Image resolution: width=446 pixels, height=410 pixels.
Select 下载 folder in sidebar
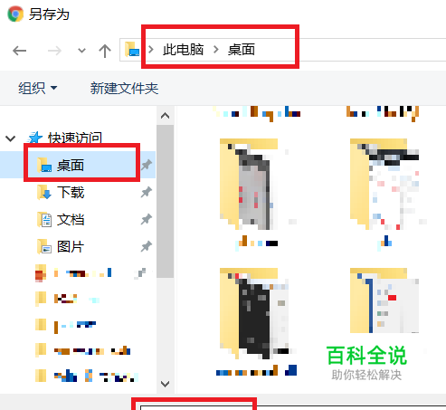(78, 192)
